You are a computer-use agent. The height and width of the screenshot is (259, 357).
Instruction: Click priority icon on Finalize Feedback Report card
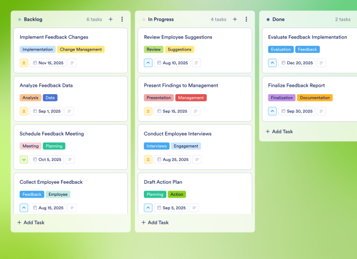tap(273, 111)
